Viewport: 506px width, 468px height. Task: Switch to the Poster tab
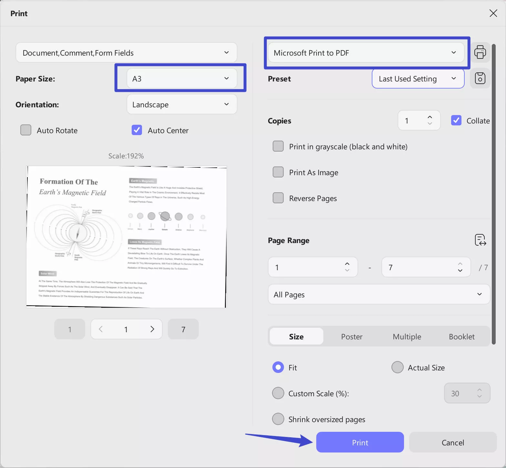pyautogui.click(x=351, y=336)
